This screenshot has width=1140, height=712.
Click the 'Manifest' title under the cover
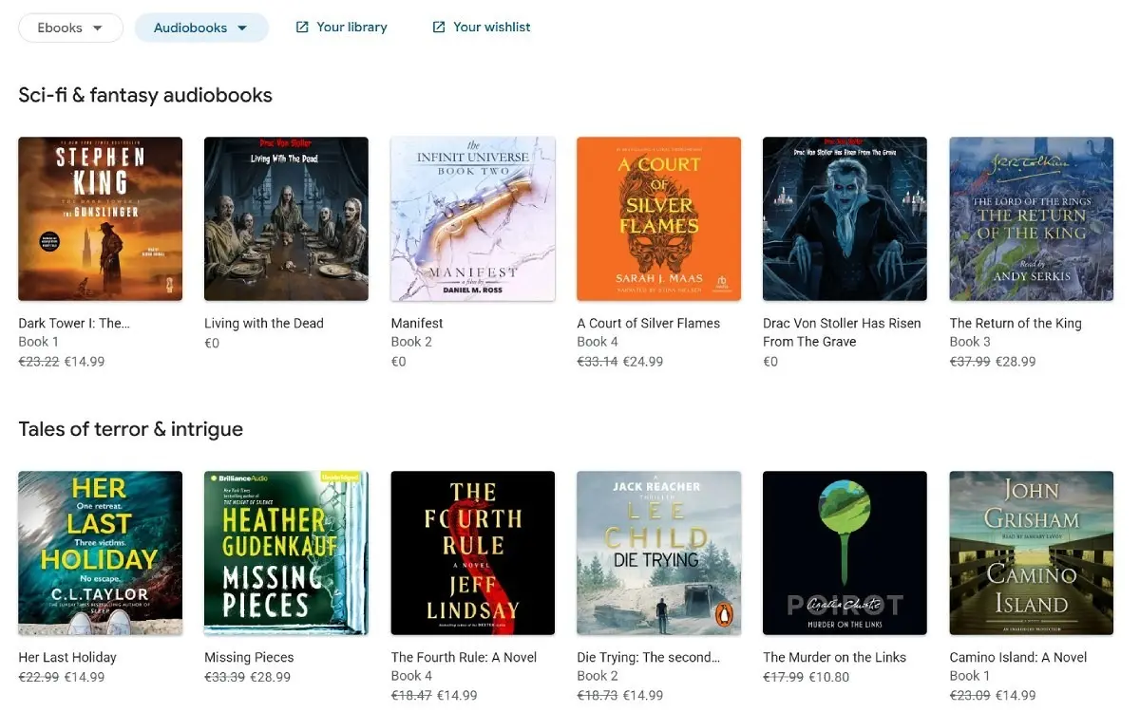coord(417,324)
